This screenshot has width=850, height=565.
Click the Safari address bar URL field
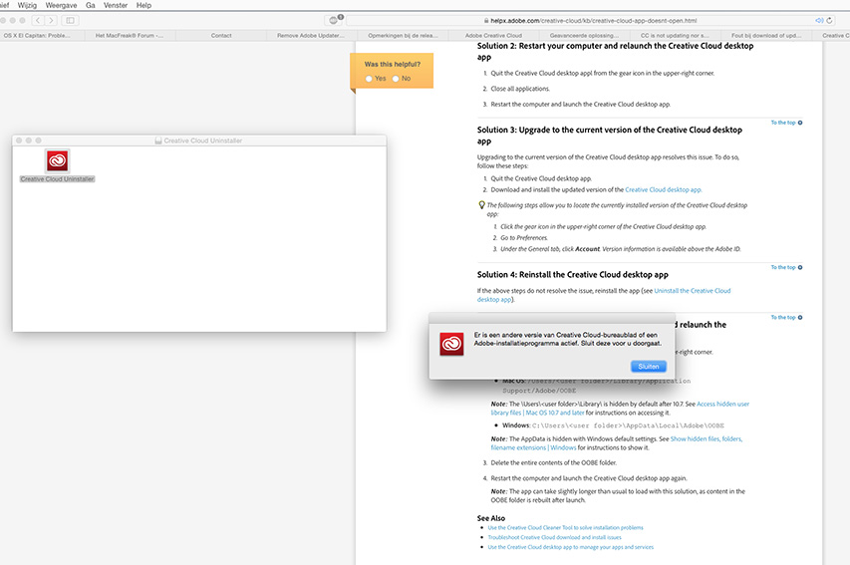click(x=592, y=21)
